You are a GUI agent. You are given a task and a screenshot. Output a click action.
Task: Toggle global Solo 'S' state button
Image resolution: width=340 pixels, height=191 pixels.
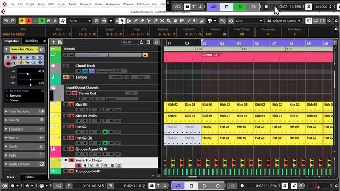[x=28, y=21]
